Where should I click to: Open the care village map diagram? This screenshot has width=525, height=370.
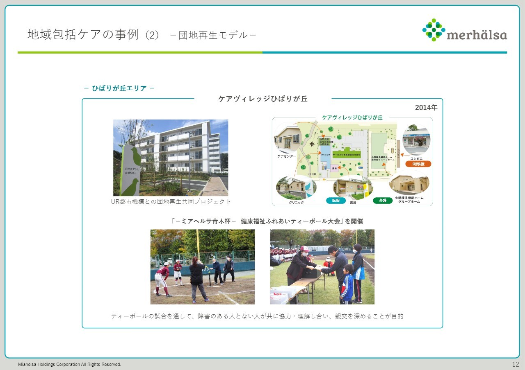click(352, 162)
